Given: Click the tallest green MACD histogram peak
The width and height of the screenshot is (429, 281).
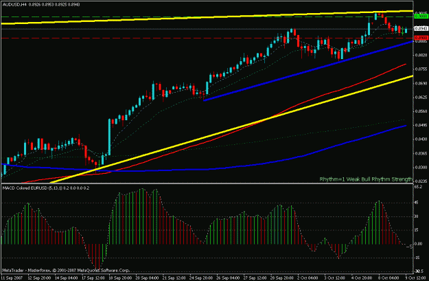Looking at the screenshot, I should [142, 216].
